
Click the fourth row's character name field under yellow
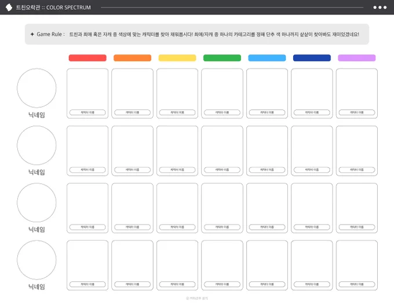pyautogui.click(x=177, y=284)
